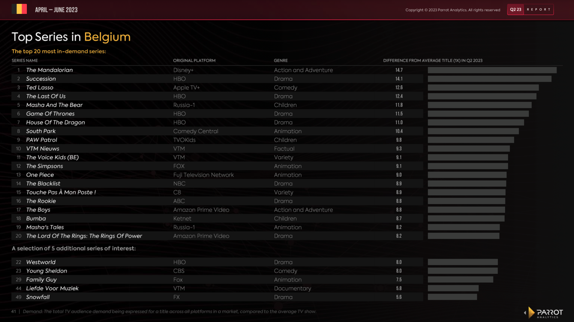Click the Disney+ platform cell
The image size is (574, 322).
tap(183, 70)
